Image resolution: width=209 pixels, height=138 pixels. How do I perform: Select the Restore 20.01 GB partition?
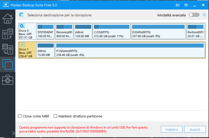196,31
